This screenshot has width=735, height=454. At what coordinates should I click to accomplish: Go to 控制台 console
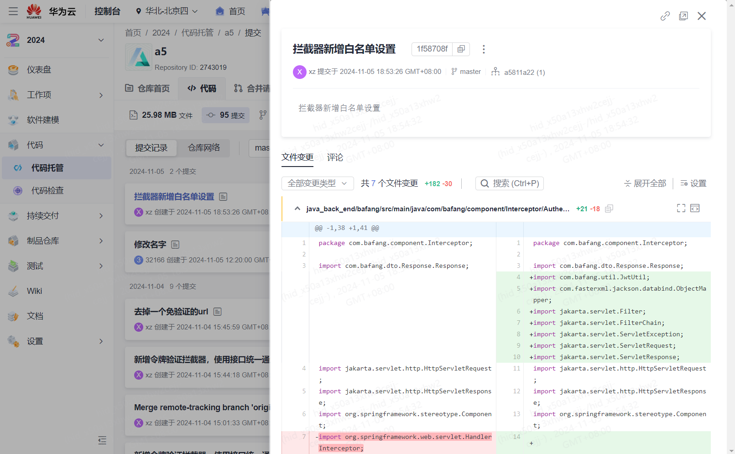[x=107, y=11]
